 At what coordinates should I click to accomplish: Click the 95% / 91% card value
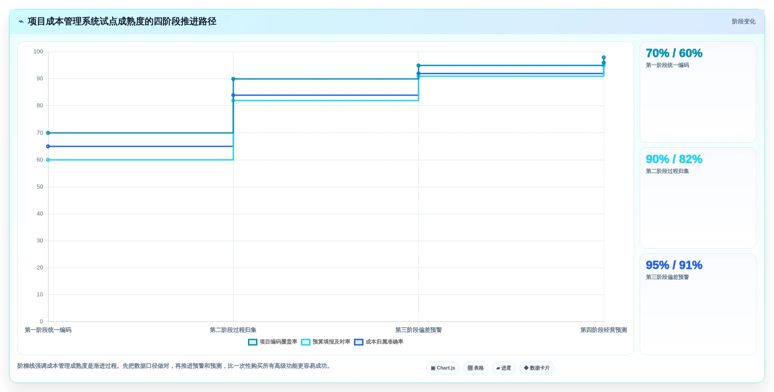point(674,265)
